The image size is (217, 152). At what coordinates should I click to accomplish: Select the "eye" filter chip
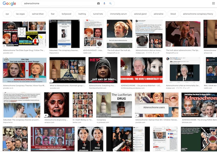tap(7, 14)
